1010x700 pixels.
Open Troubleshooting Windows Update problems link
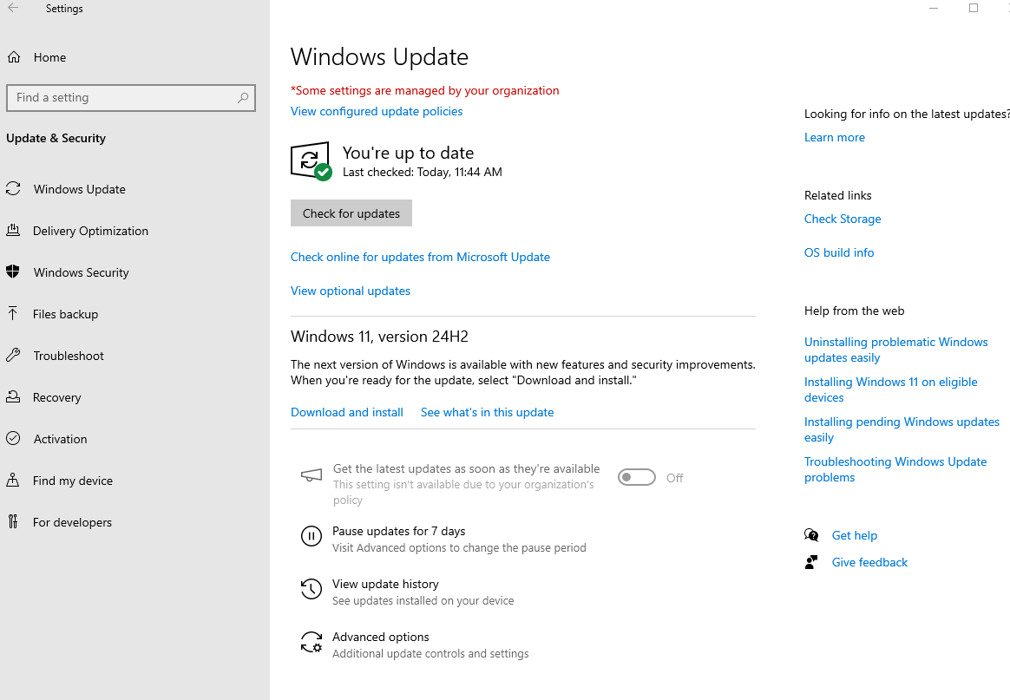pyautogui.click(x=895, y=469)
